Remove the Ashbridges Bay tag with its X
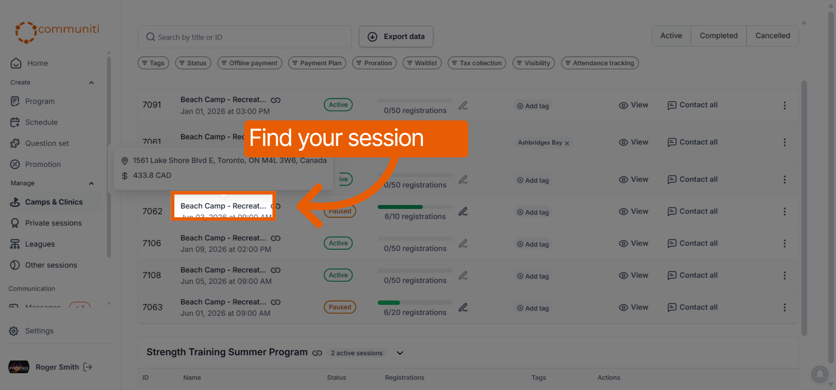 click(x=567, y=143)
